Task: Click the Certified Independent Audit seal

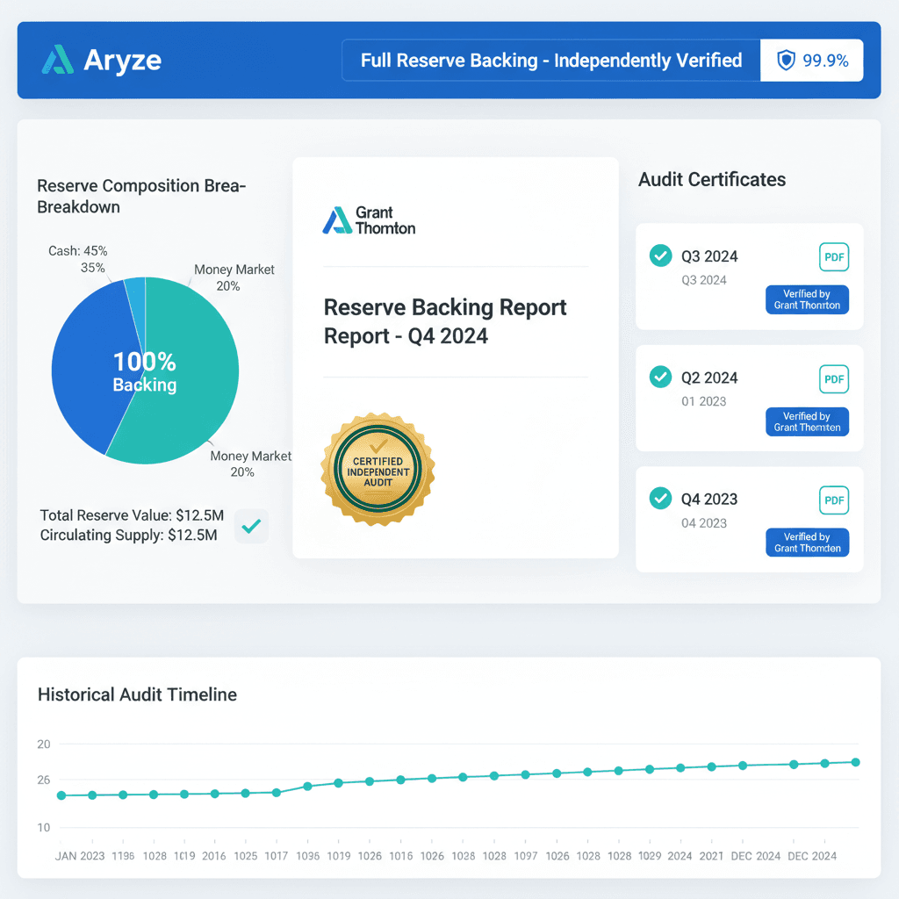Action: coord(377,469)
